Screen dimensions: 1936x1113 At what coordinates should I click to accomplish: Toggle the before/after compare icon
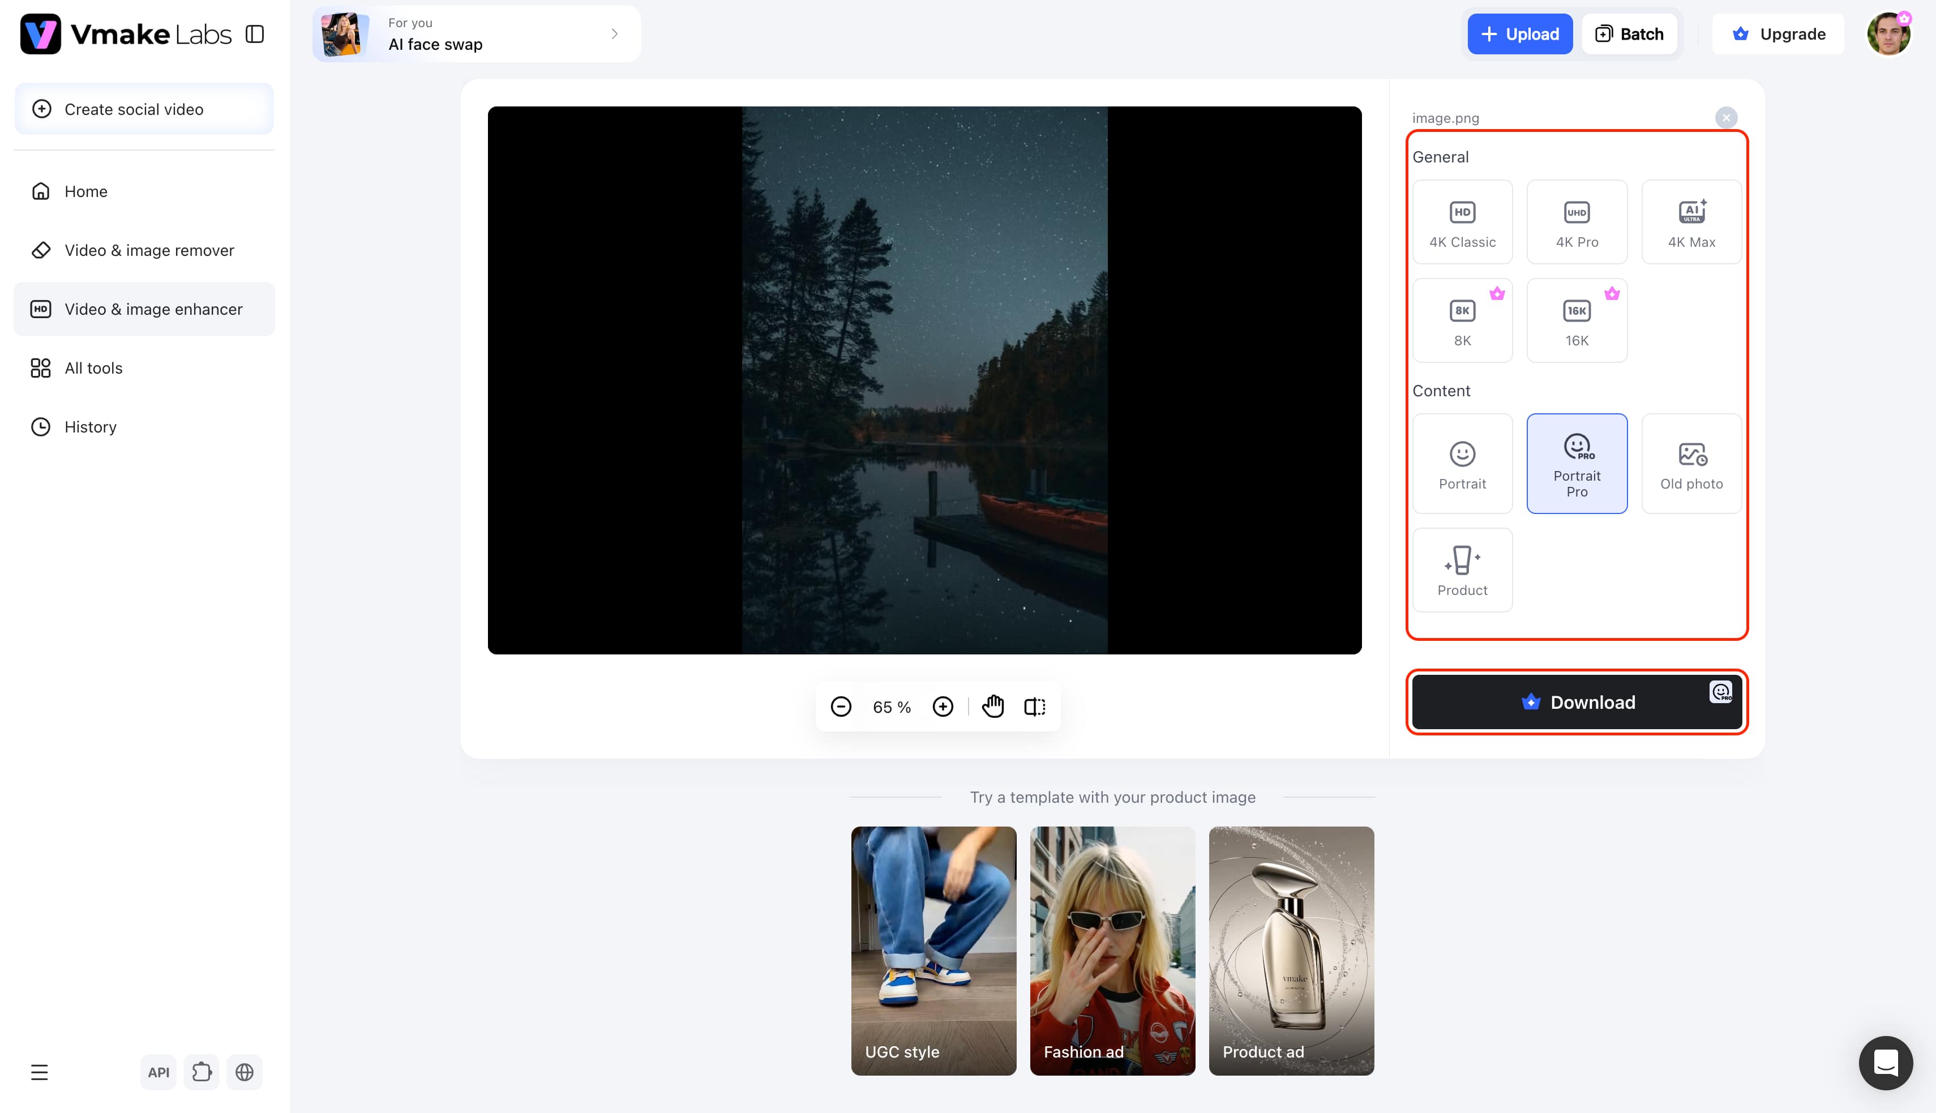pos(1034,707)
